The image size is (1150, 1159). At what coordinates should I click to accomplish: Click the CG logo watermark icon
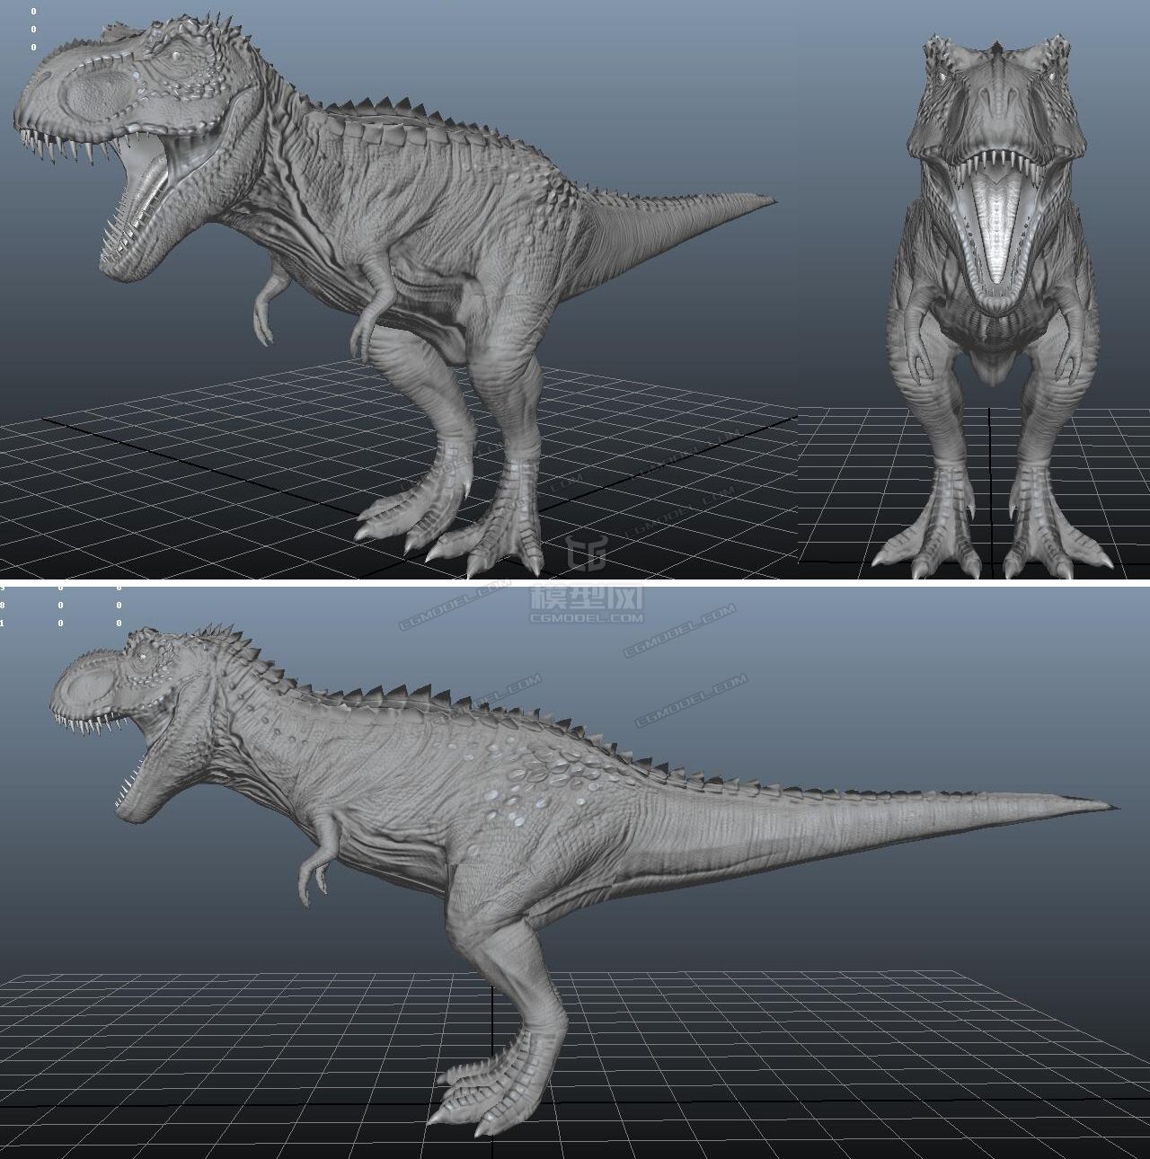pos(587,553)
